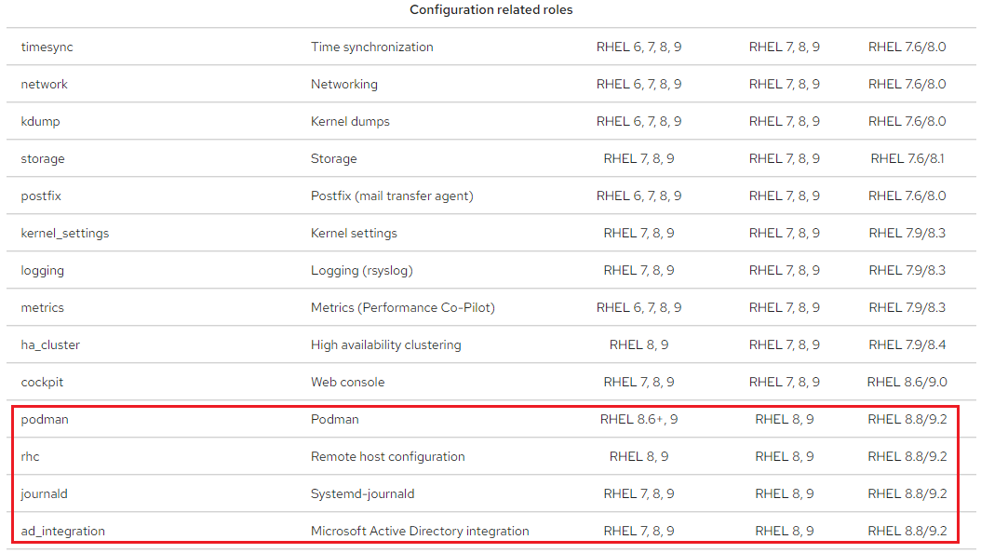
Task: Click 'RHEL 7, 8, 9' in the journald row
Action: pyautogui.click(x=638, y=493)
